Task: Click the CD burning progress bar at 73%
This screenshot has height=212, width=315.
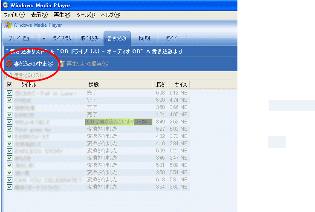Action: pos(119,122)
